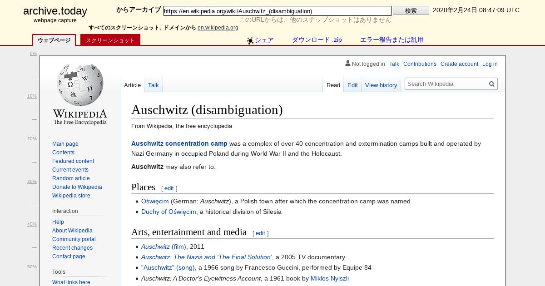Viewport: 545px width, 286px height.
Task: Click the Interaction sidebar heading
Action: pyautogui.click(x=65, y=211)
